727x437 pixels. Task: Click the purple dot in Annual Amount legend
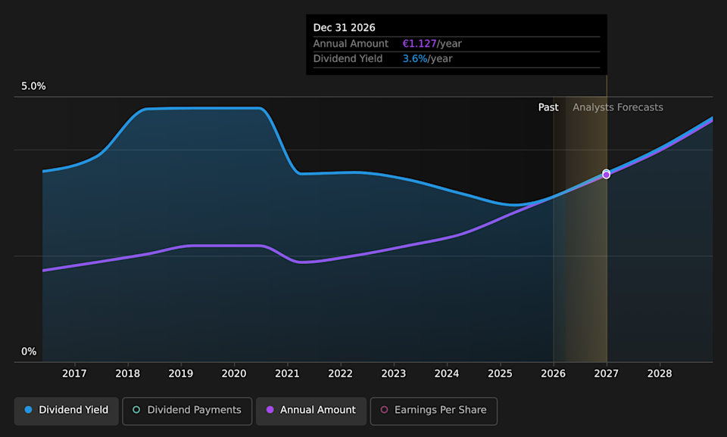point(270,410)
